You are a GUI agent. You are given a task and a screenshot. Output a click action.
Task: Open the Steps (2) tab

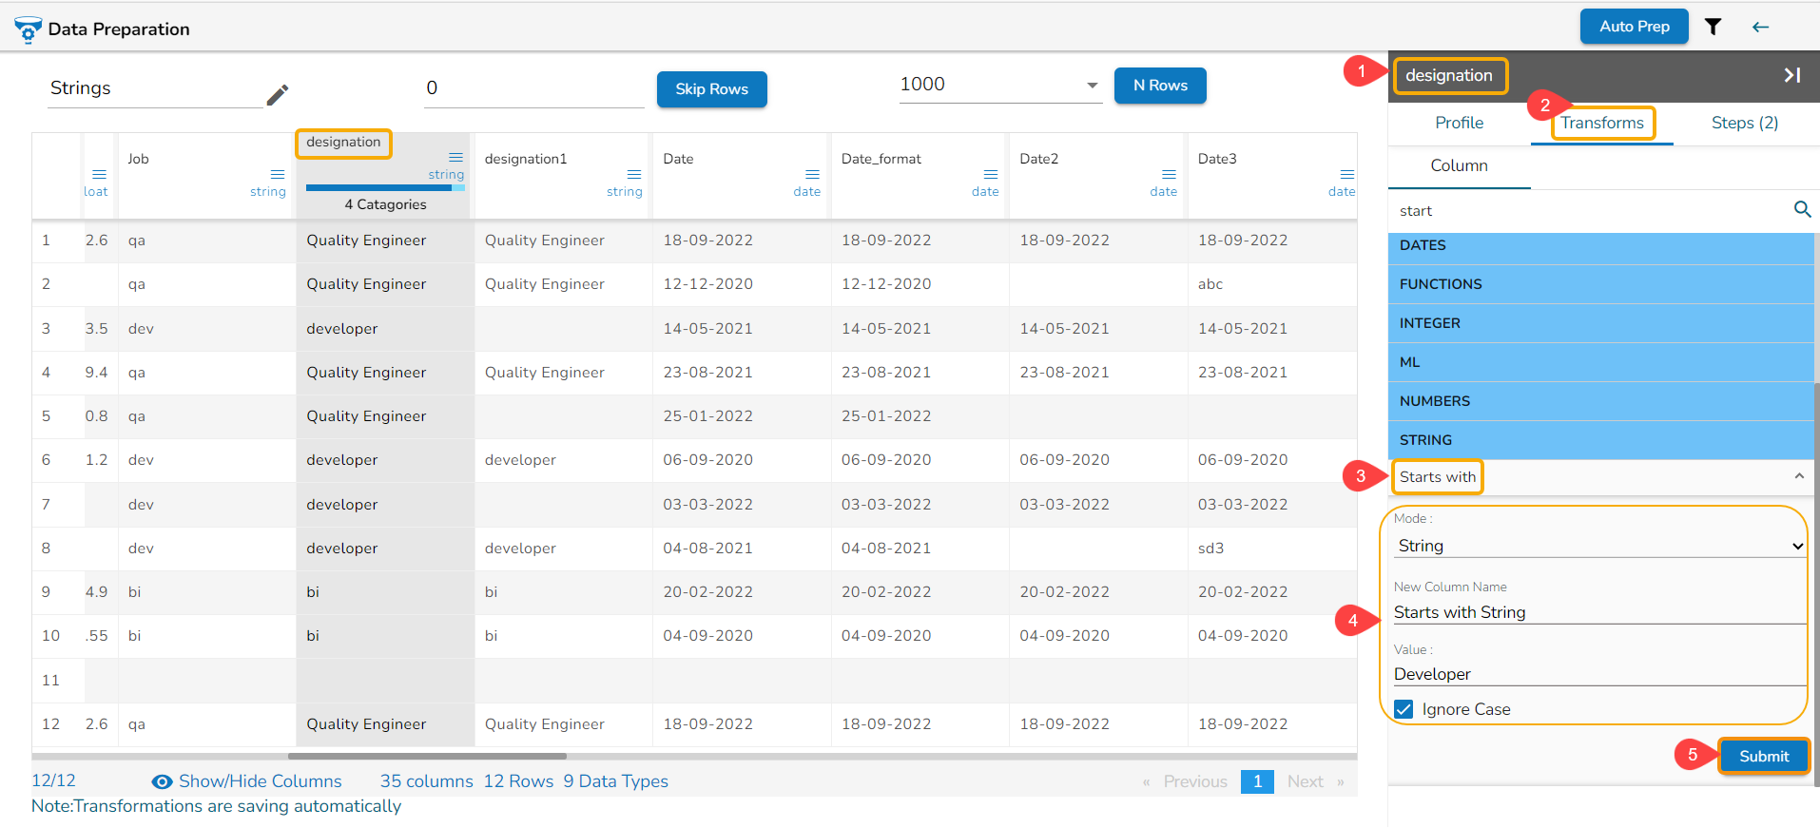pos(1745,123)
